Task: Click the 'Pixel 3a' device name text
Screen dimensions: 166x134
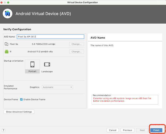Action: point(14,44)
